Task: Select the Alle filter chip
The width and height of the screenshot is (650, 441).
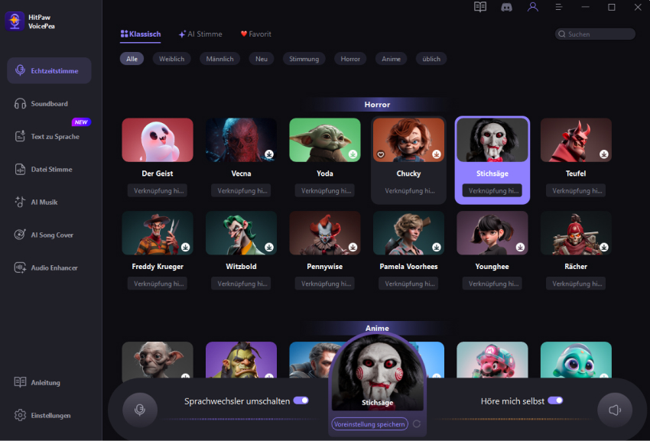Action: pyautogui.click(x=132, y=59)
